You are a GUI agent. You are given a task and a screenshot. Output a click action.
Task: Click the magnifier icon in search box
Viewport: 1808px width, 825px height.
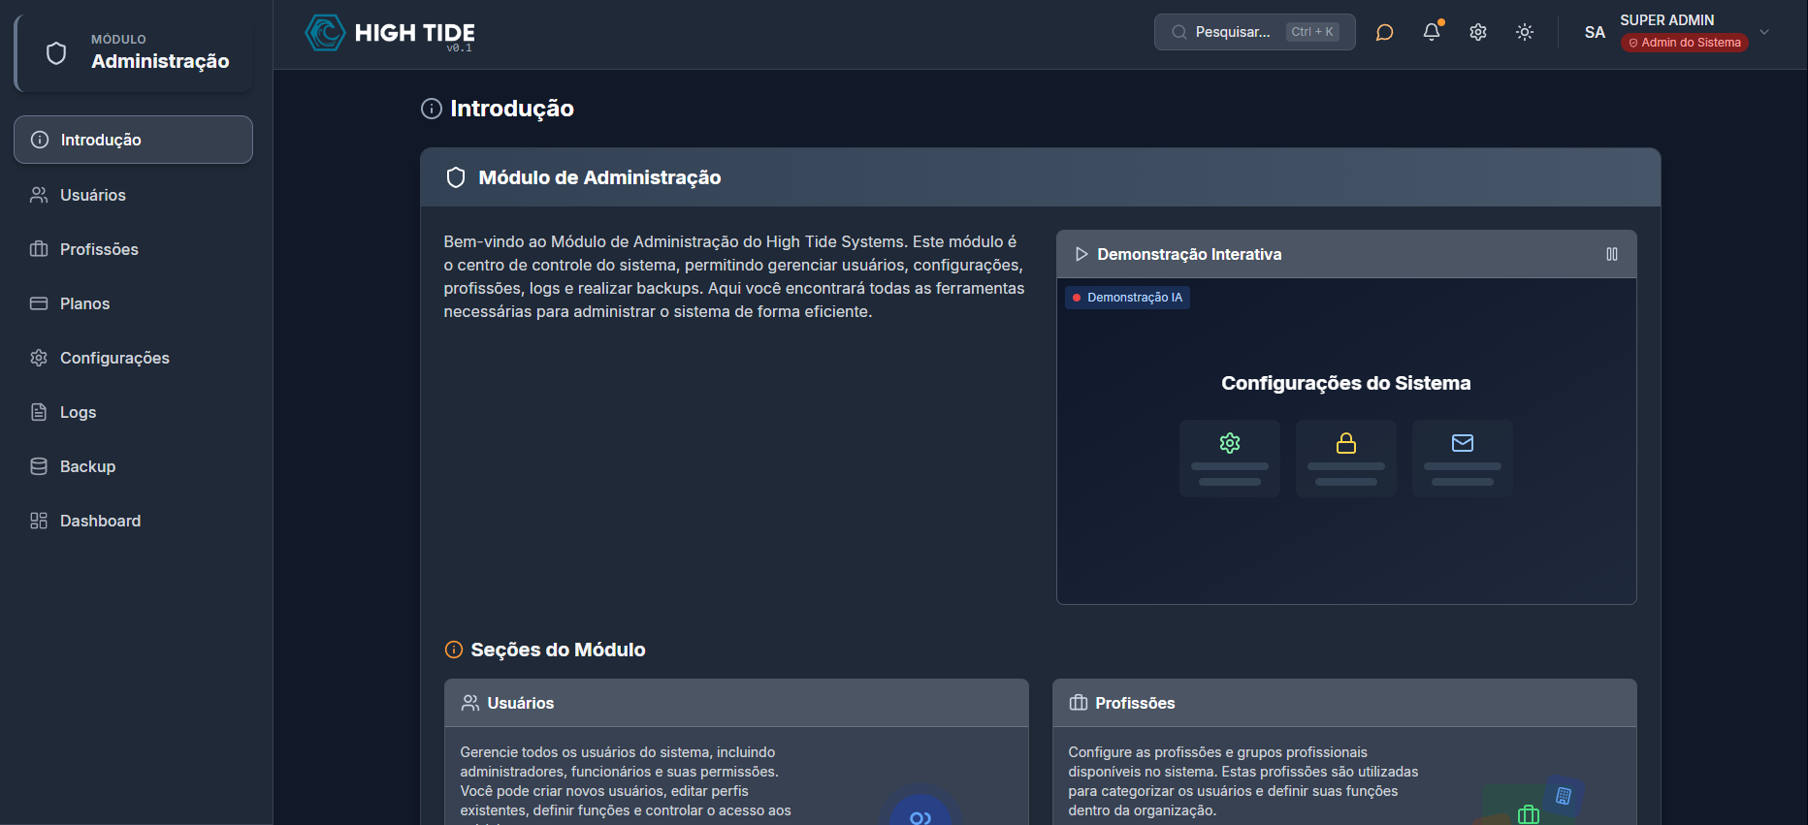[1178, 32]
